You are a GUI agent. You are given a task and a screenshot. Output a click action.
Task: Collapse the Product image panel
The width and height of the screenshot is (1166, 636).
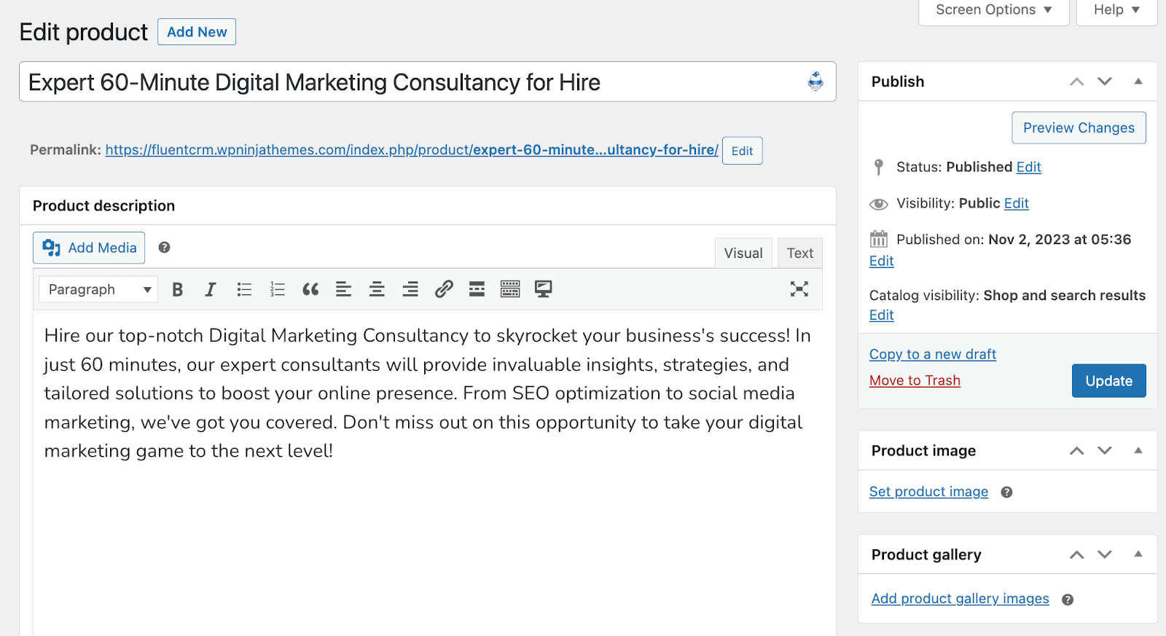coord(1138,451)
